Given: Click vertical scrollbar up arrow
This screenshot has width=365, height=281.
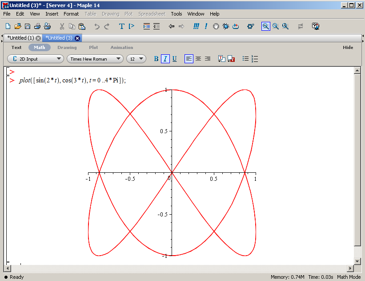Looking at the screenshot, I should [x=357, y=70].
